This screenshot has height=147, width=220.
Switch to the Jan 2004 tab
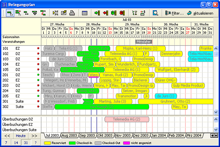coord(159,136)
